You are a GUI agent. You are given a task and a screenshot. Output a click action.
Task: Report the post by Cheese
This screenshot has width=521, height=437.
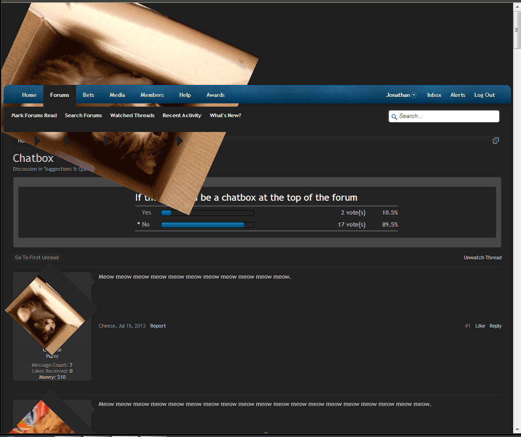coord(158,326)
